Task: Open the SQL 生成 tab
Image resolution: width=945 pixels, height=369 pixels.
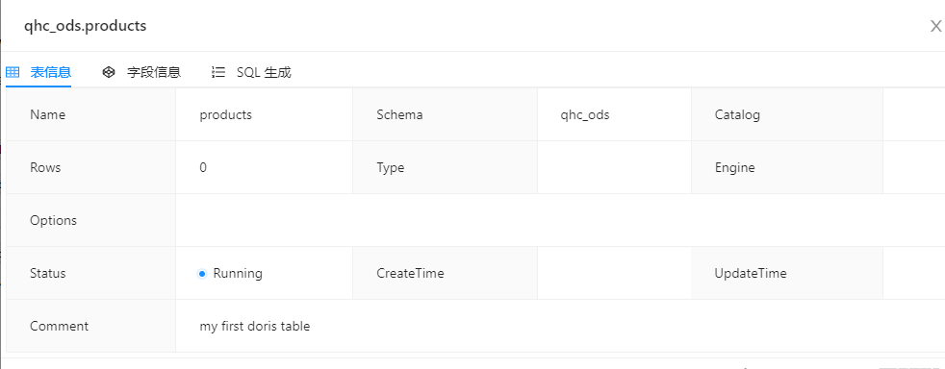Action: pos(264,73)
